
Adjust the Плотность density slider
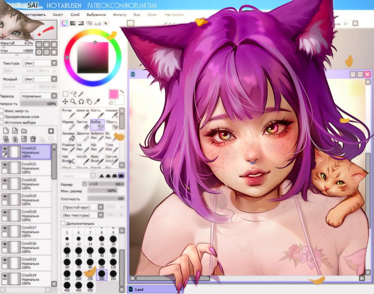(x=106, y=199)
